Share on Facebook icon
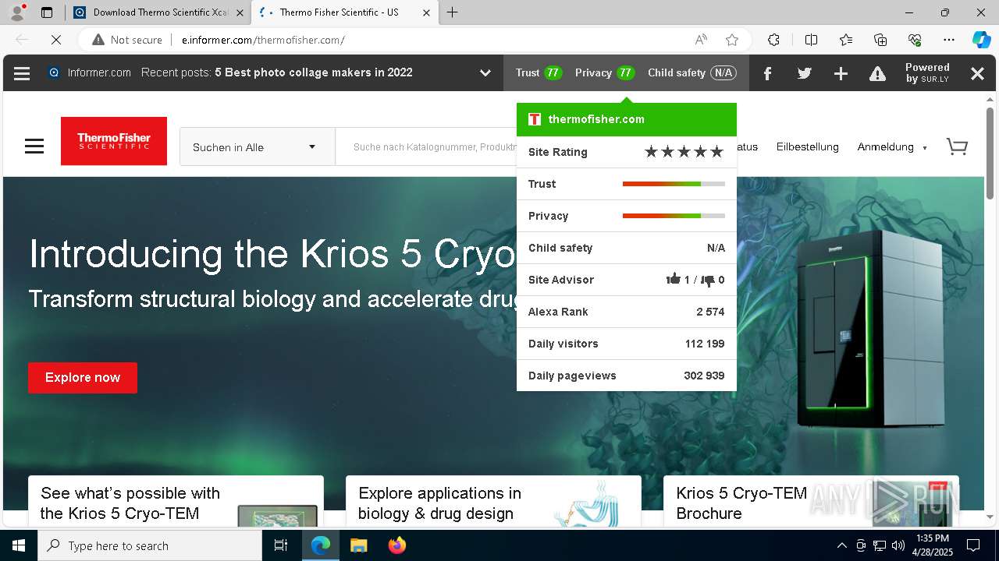The image size is (999, 561). tap(768, 73)
